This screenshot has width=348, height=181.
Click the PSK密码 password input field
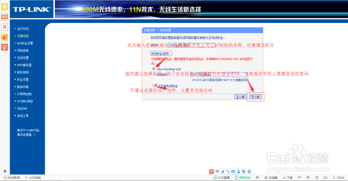(x=219, y=74)
